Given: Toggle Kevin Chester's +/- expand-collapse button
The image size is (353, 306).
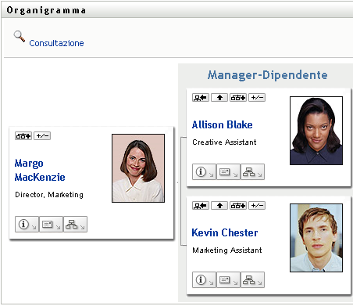Looking at the screenshot, I should coord(257,206).
